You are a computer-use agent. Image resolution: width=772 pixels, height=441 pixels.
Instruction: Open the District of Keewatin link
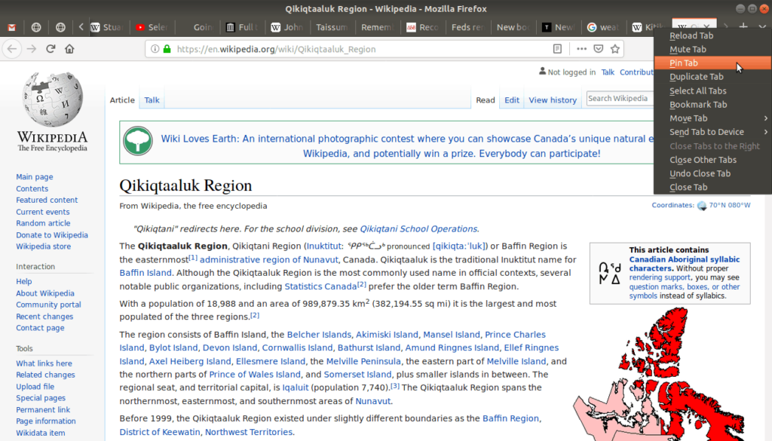(160, 432)
